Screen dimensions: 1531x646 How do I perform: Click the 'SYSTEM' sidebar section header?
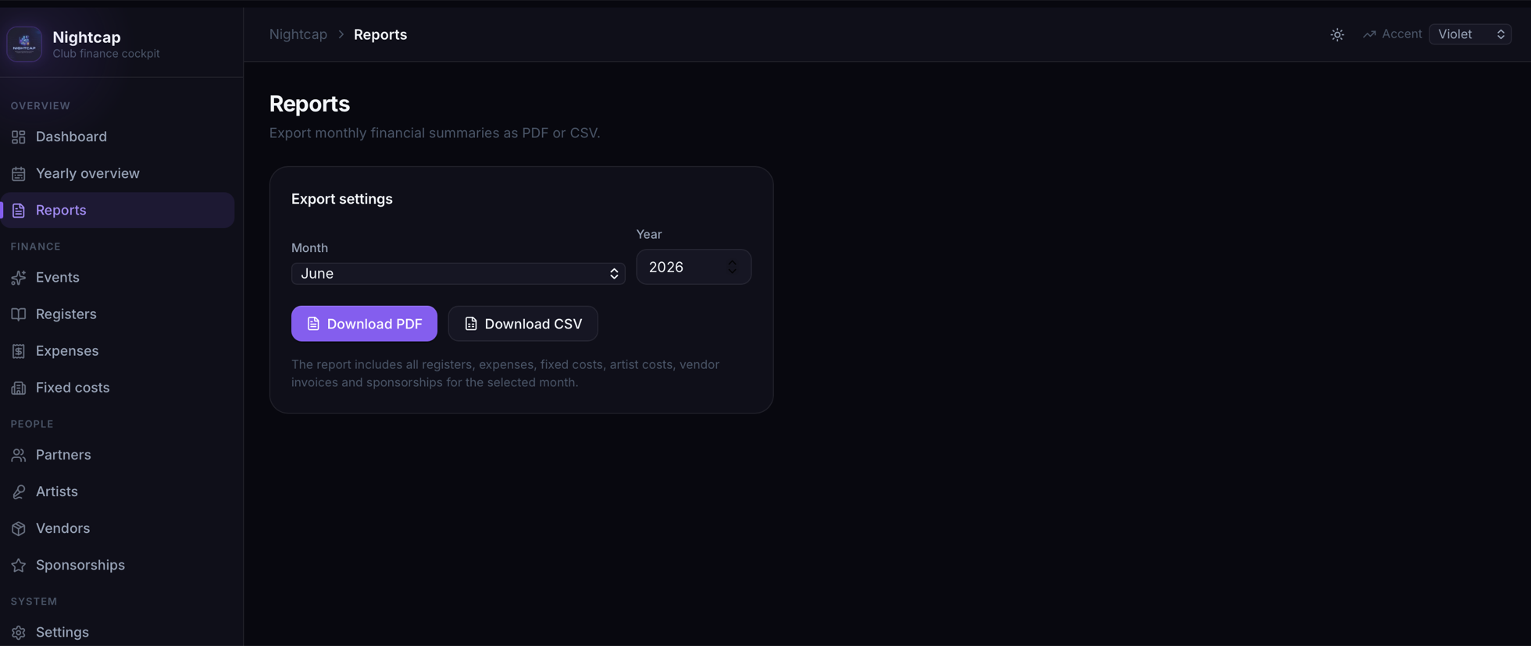click(34, 601)
